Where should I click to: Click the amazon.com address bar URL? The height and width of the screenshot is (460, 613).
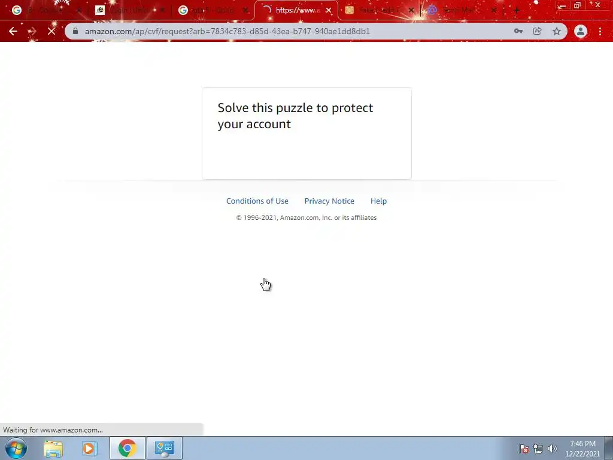point(227,31)
